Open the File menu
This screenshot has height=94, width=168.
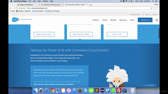[x=30, y=1]
